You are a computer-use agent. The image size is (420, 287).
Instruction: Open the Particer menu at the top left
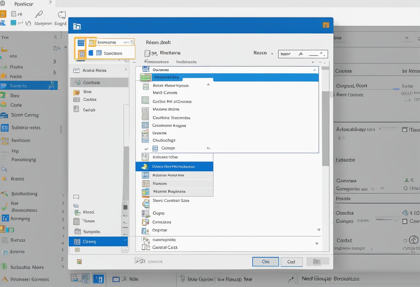point(23,4)
